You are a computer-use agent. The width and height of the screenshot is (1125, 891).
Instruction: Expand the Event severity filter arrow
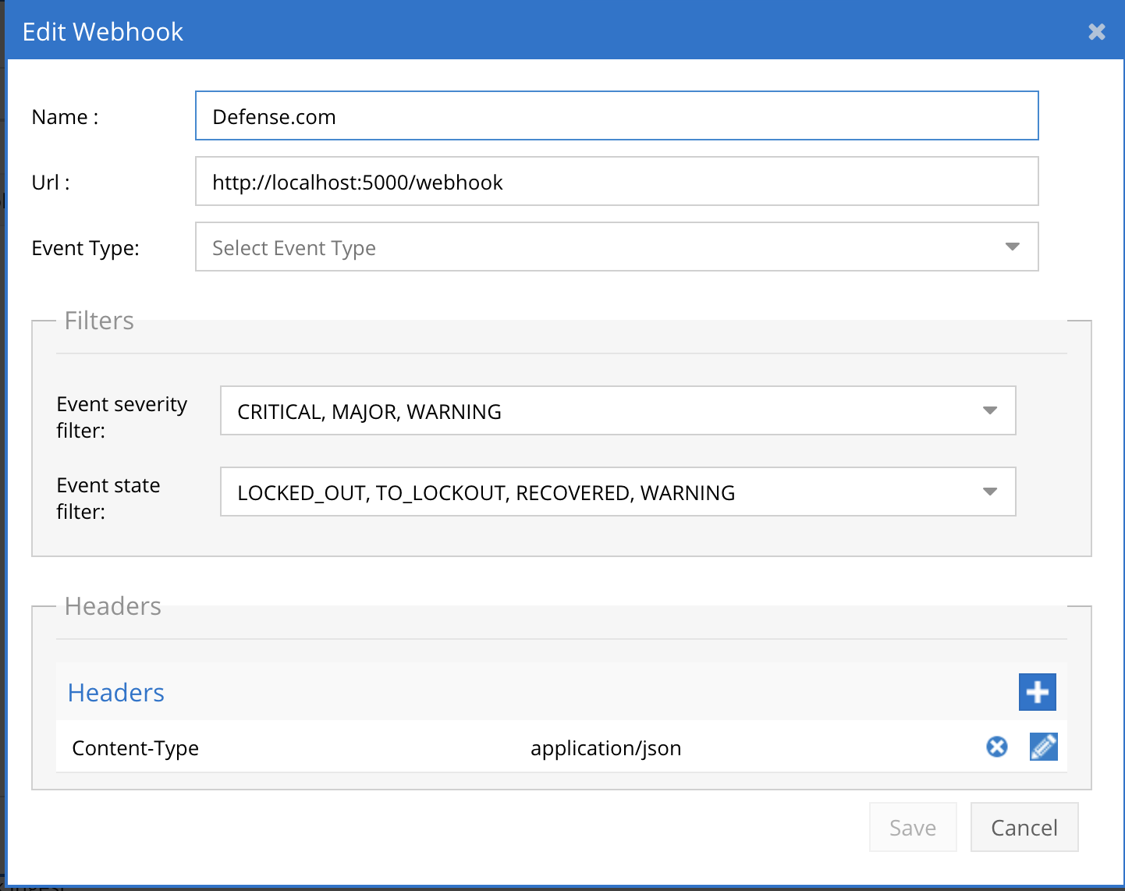(989, 411)
